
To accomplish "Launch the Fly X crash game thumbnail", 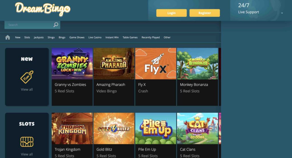I will (x=156, y=63).
